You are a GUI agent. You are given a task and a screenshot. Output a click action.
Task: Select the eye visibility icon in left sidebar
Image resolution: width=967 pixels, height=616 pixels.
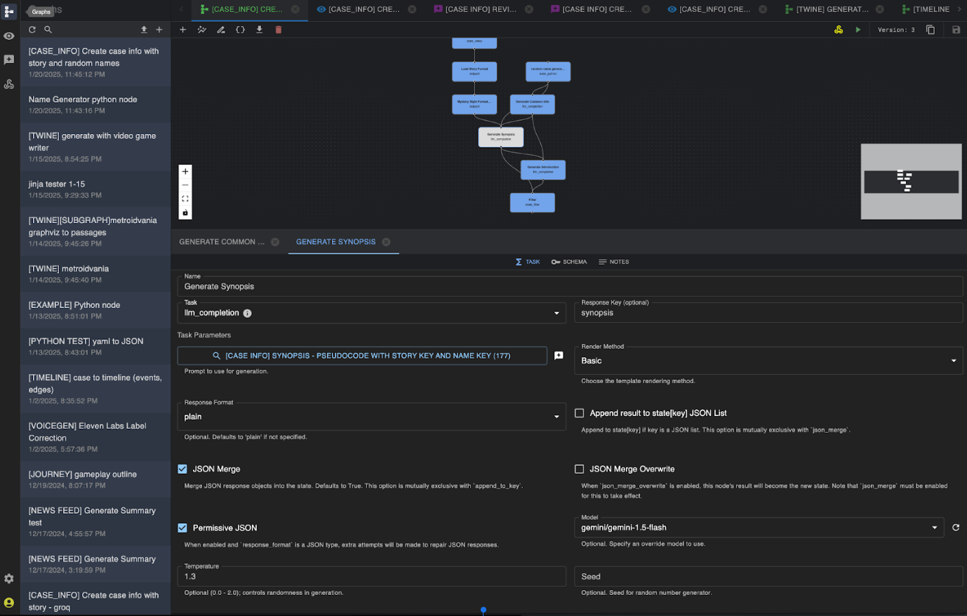9,36
